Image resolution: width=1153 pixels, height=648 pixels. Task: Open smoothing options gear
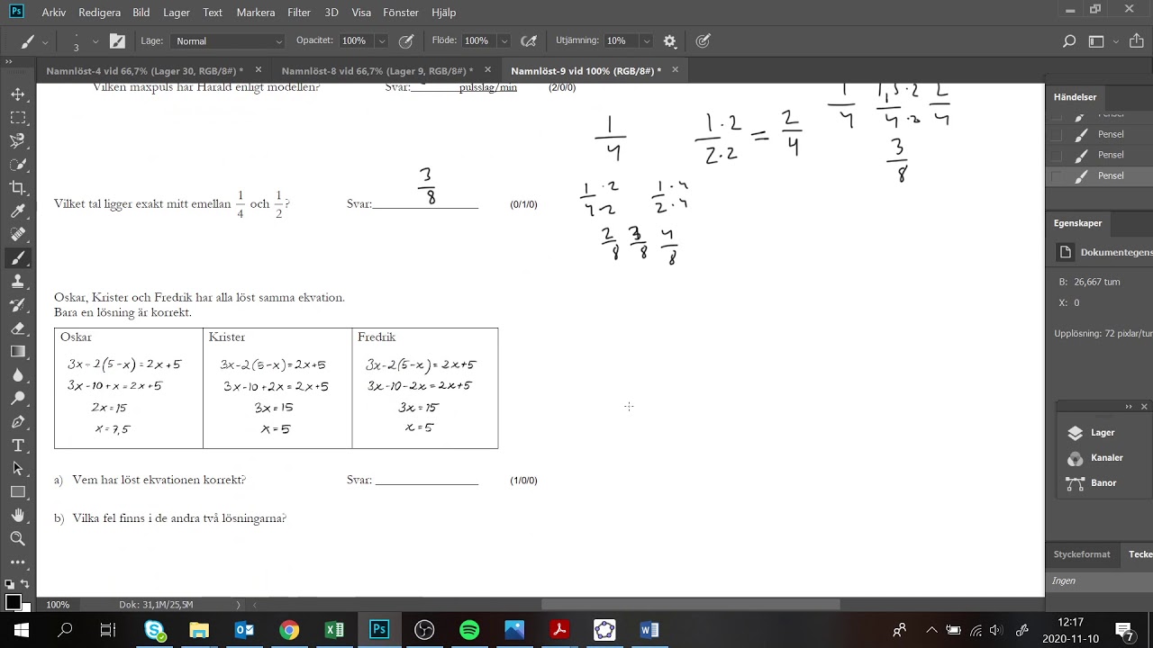coord(669,40)
